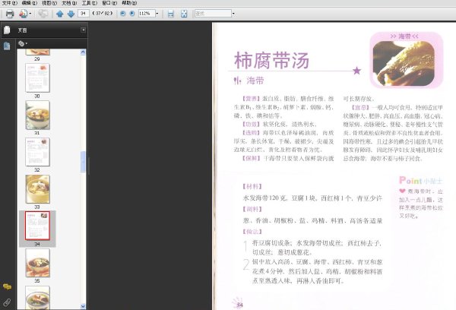The height and width of the screenshot is (310, 456).
Task: Click the Create PDF toolbar icon
Action: pyautogui.click(x=23, y=14)
